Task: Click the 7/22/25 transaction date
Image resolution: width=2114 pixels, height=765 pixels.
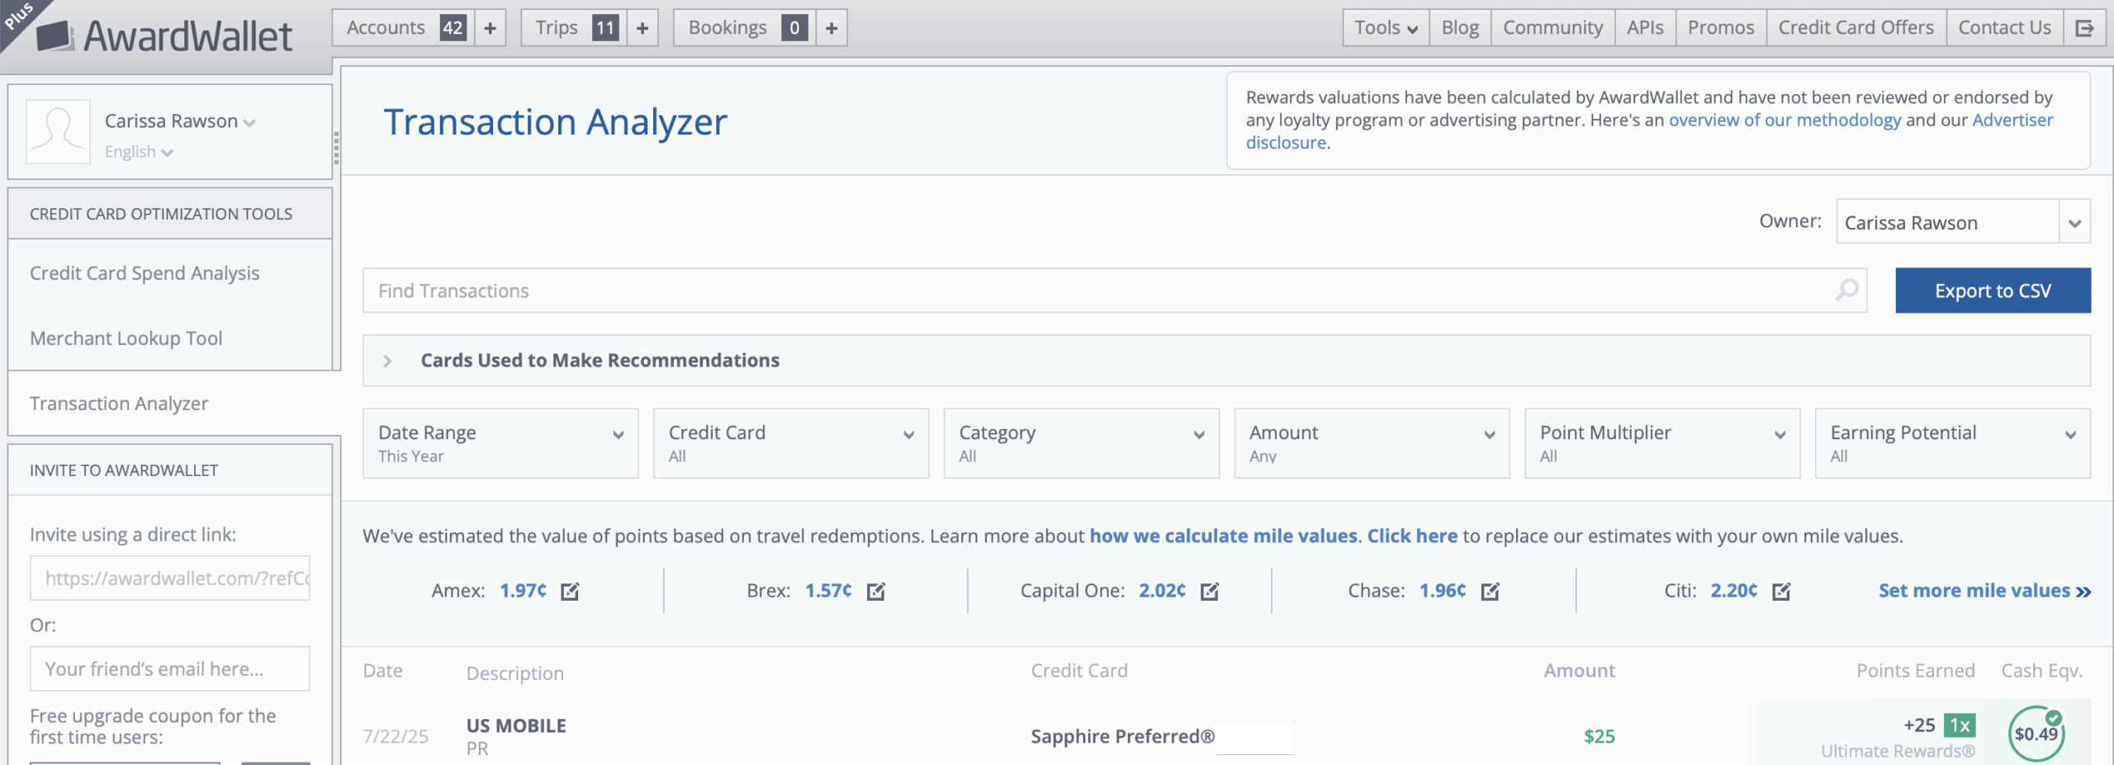Action: point(396,736)
